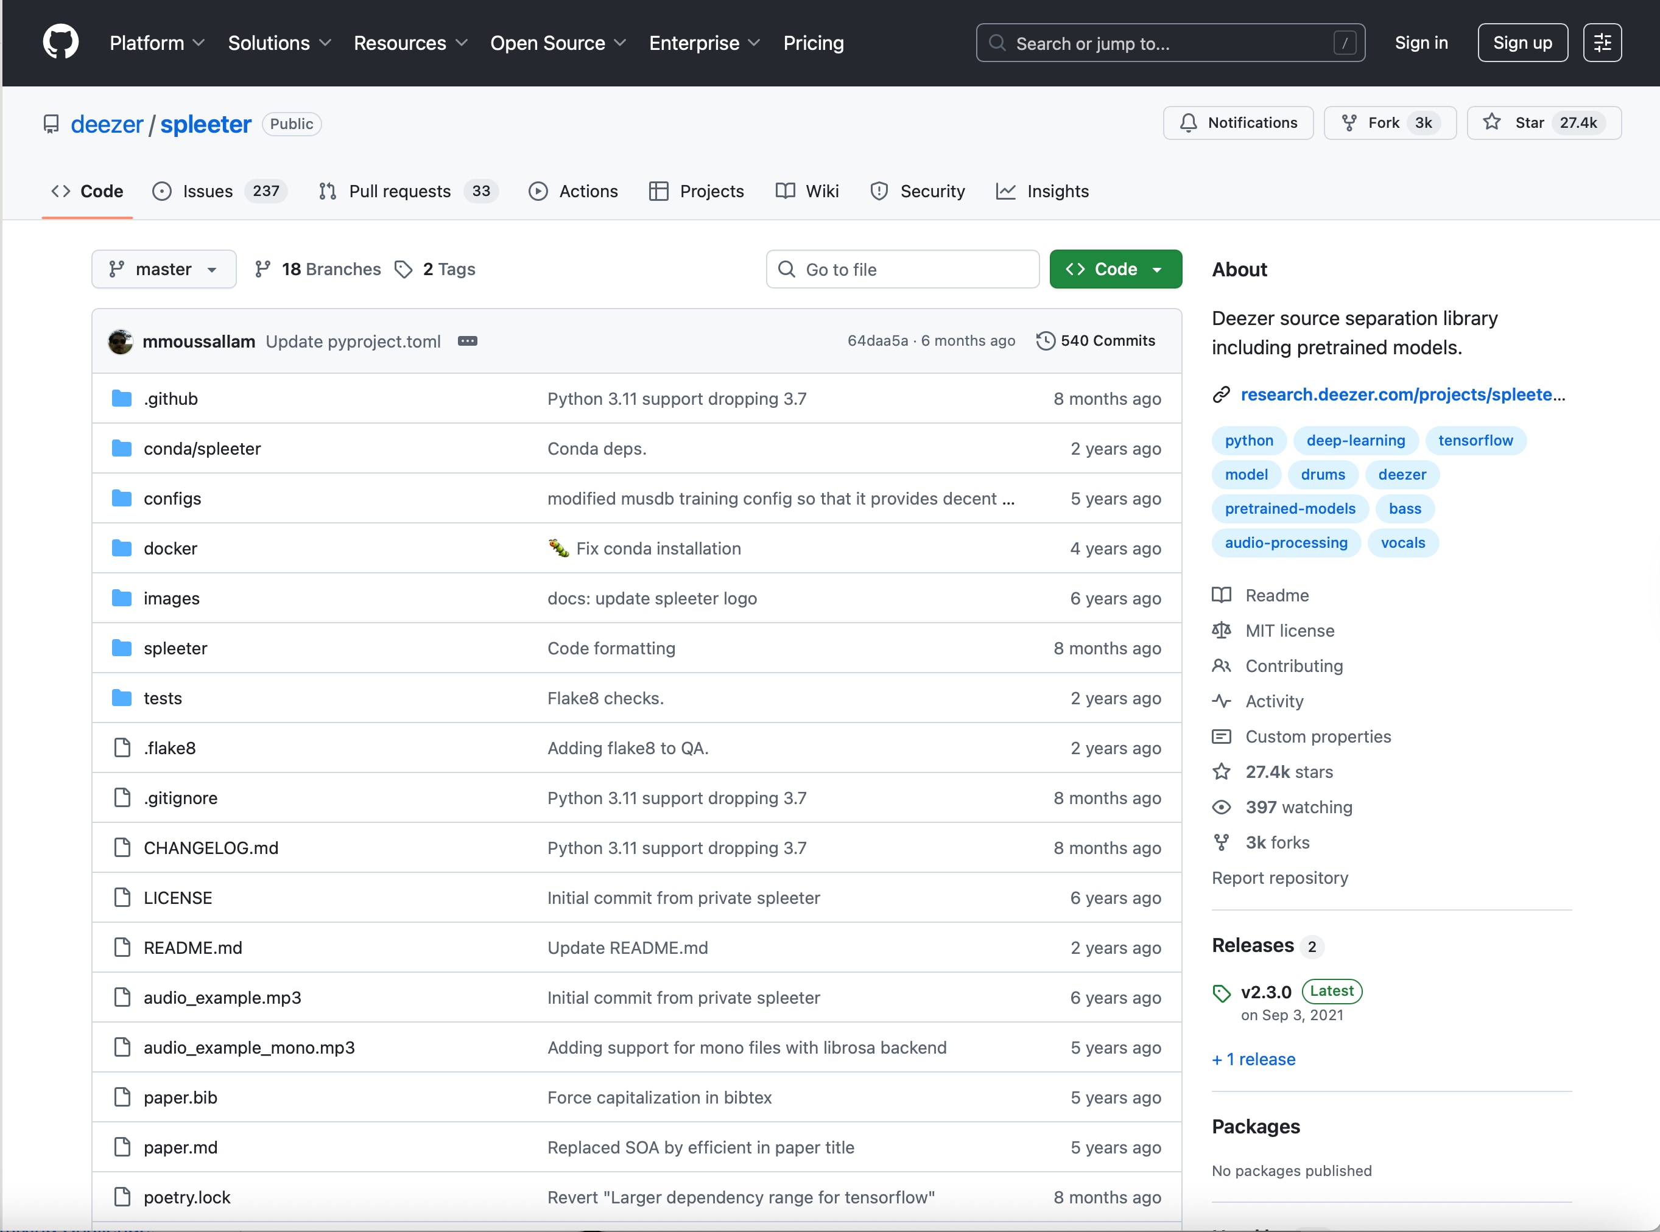
Task: Click the link chain icon in About
Action: 1220,394
